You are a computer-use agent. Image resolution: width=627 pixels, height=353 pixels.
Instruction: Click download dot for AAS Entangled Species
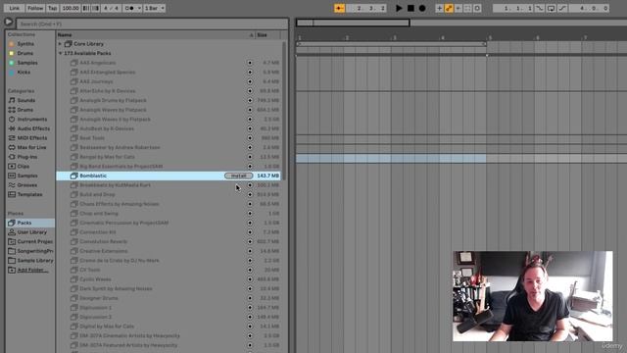point(250,72)
